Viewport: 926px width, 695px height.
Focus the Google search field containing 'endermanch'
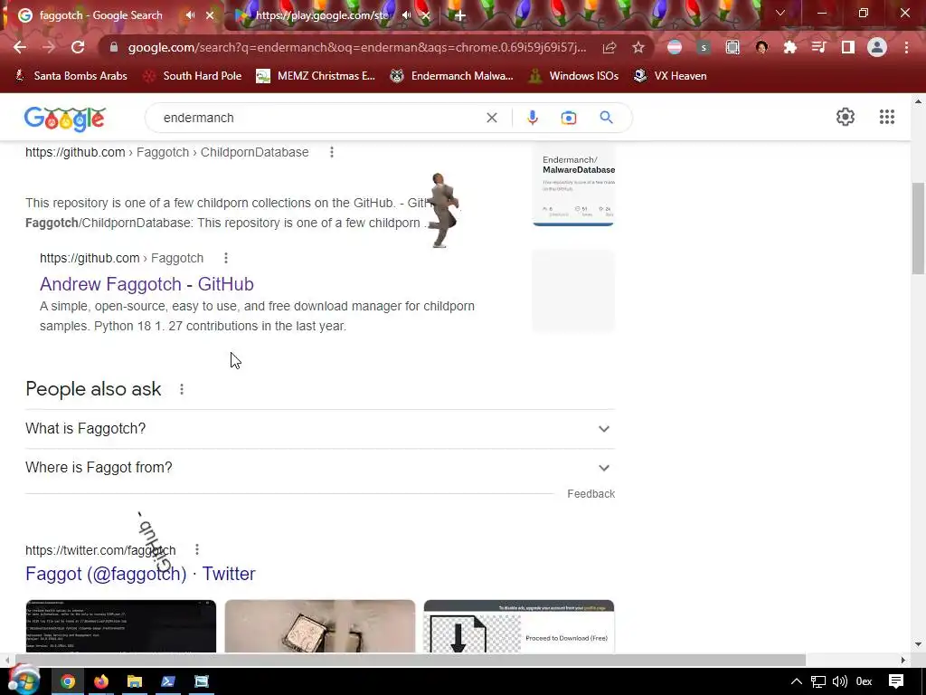point(319,118)
